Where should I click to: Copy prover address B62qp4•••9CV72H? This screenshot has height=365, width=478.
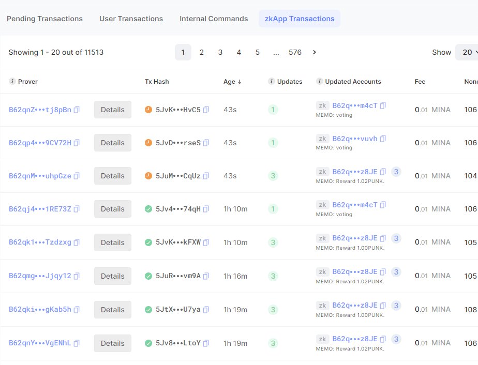click(x=77, y=143)
